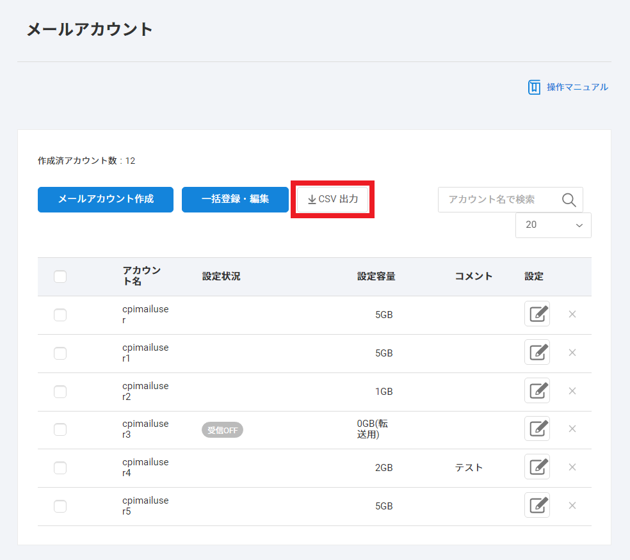Image resolution: width=630 pixels, height=560 pixels.
Task: Select the cpimailuser4 row checkbox
Action: click(60, 468)
